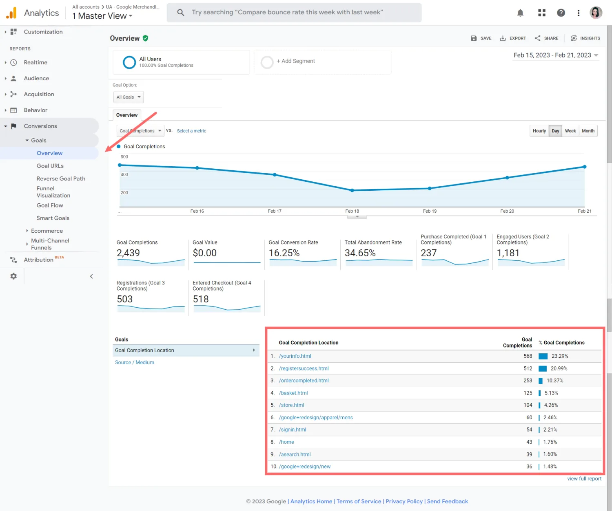This screenshot has width=612, height=511.
Task: Open the date range picker dropdown
Action: coord(556,55)
